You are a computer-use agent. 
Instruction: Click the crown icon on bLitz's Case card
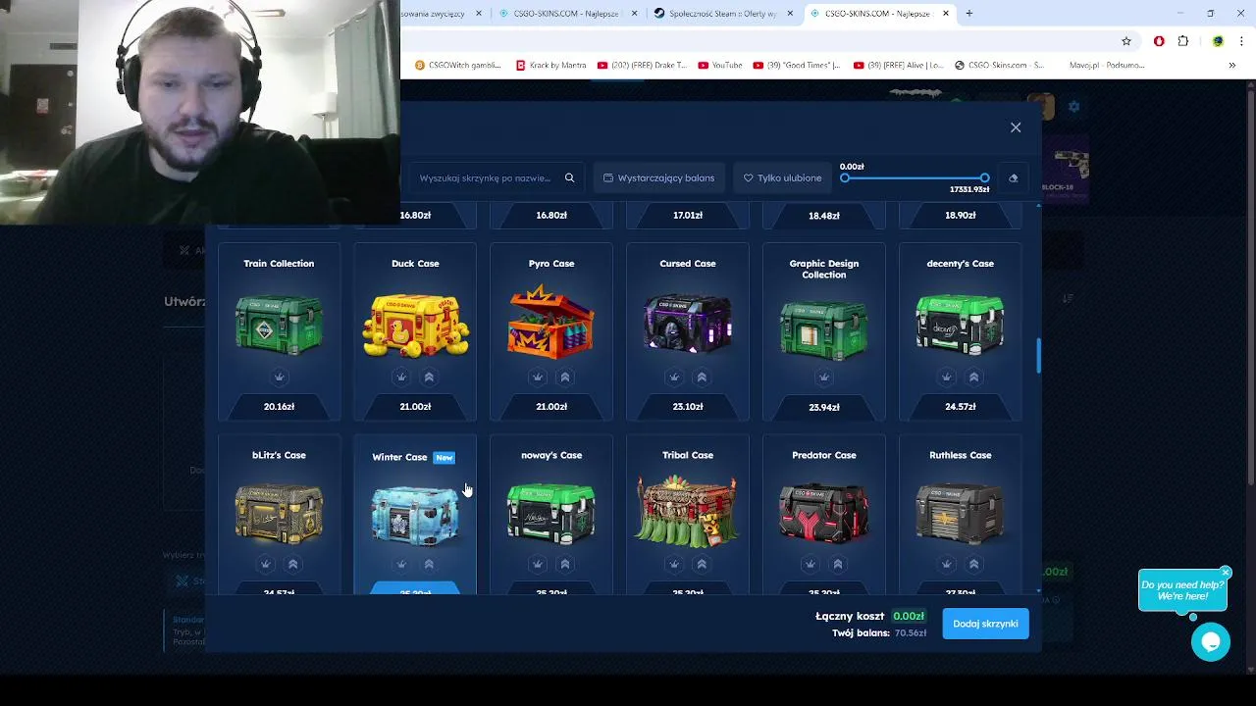(x=265, y=564)
